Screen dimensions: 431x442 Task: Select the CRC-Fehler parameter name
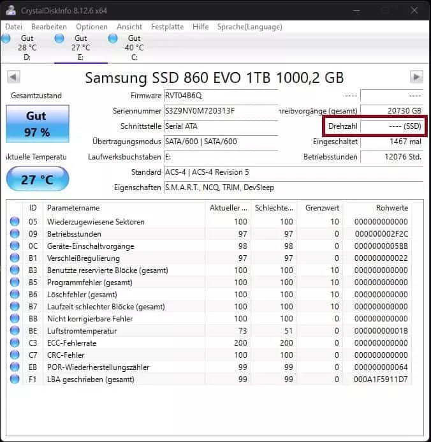pyautogui.click(x=66, y=355)
